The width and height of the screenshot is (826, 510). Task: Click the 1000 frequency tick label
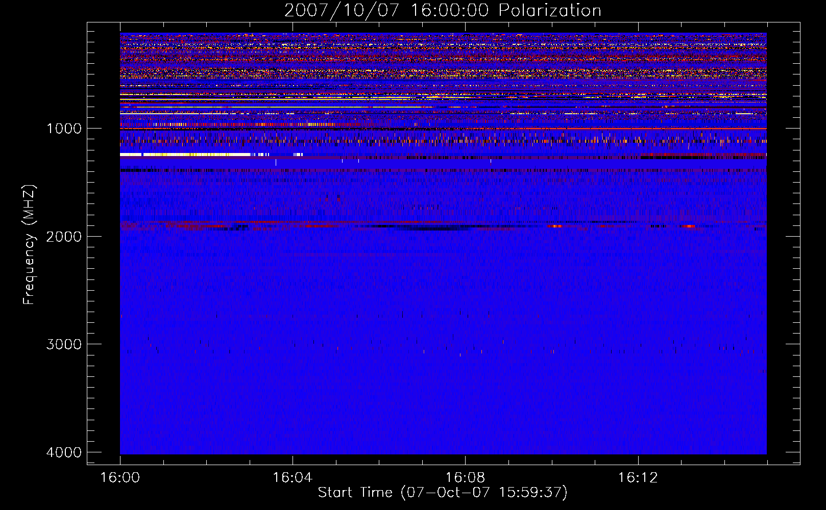coord(64,129)
